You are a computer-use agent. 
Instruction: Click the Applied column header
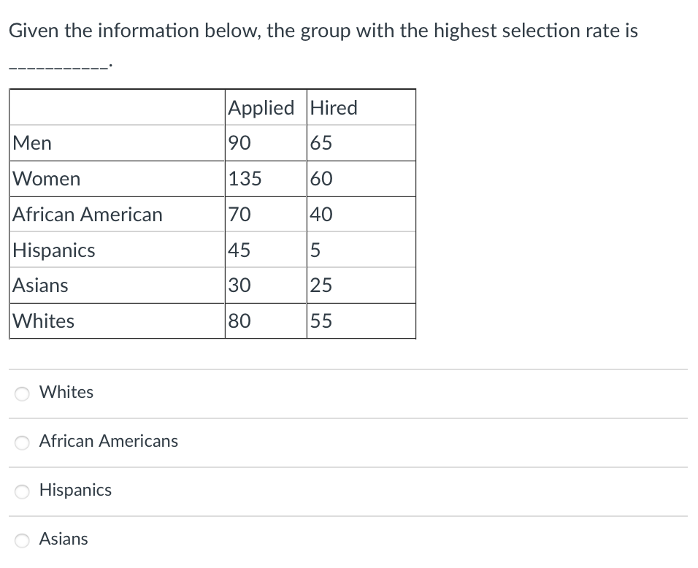click(x=261, y=108)
